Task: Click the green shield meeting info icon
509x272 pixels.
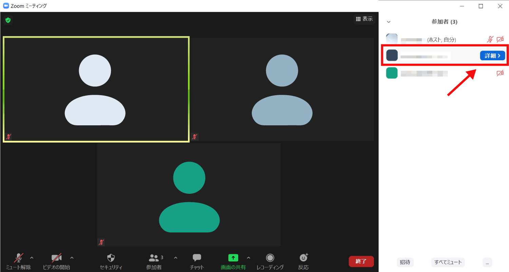Action: [x=8, y=20]
